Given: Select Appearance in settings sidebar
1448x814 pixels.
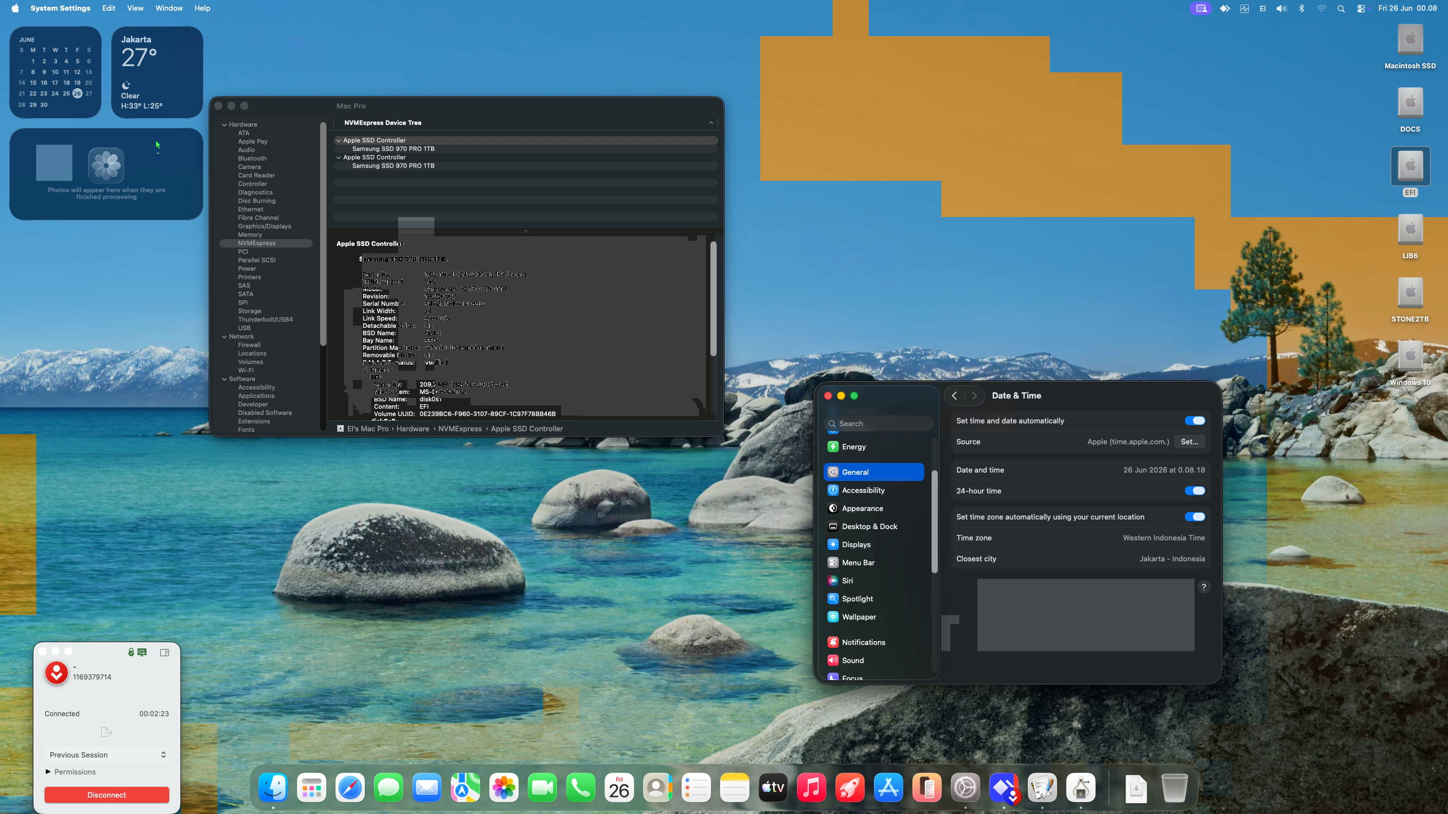Looking at the screenshot, I should tap(874, 508).
